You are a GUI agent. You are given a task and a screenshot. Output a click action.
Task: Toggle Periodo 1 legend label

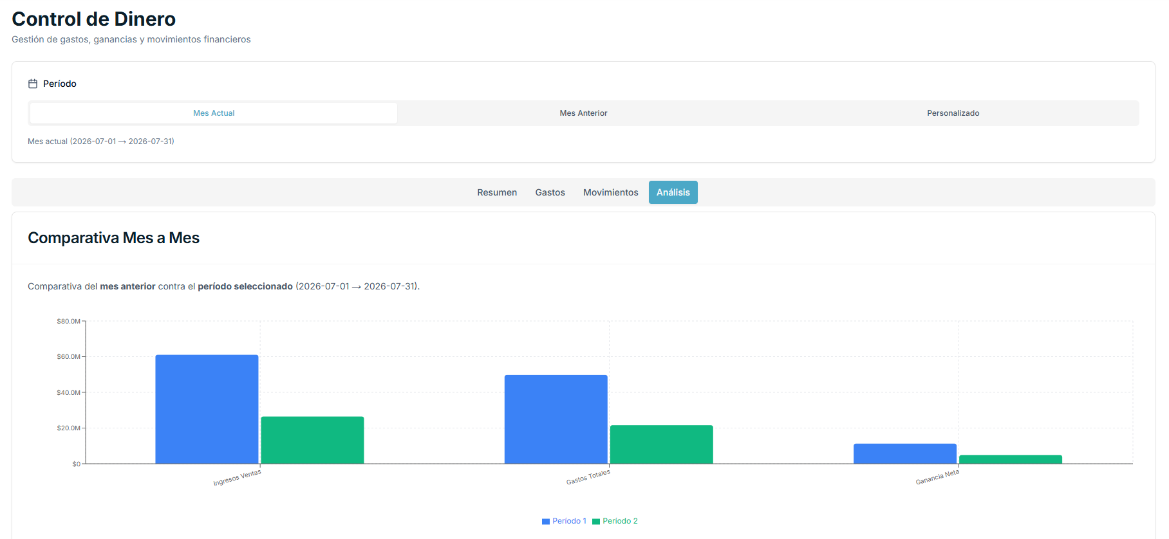[x=569, y=521]
